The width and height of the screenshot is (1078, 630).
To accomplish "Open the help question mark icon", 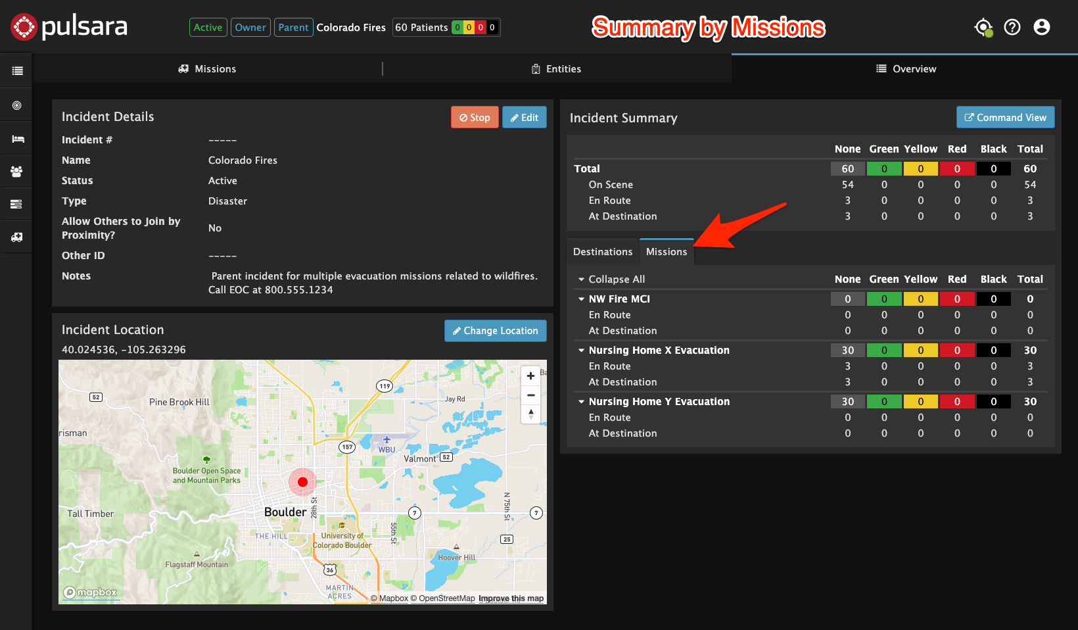I will (x=1012, y=27).
